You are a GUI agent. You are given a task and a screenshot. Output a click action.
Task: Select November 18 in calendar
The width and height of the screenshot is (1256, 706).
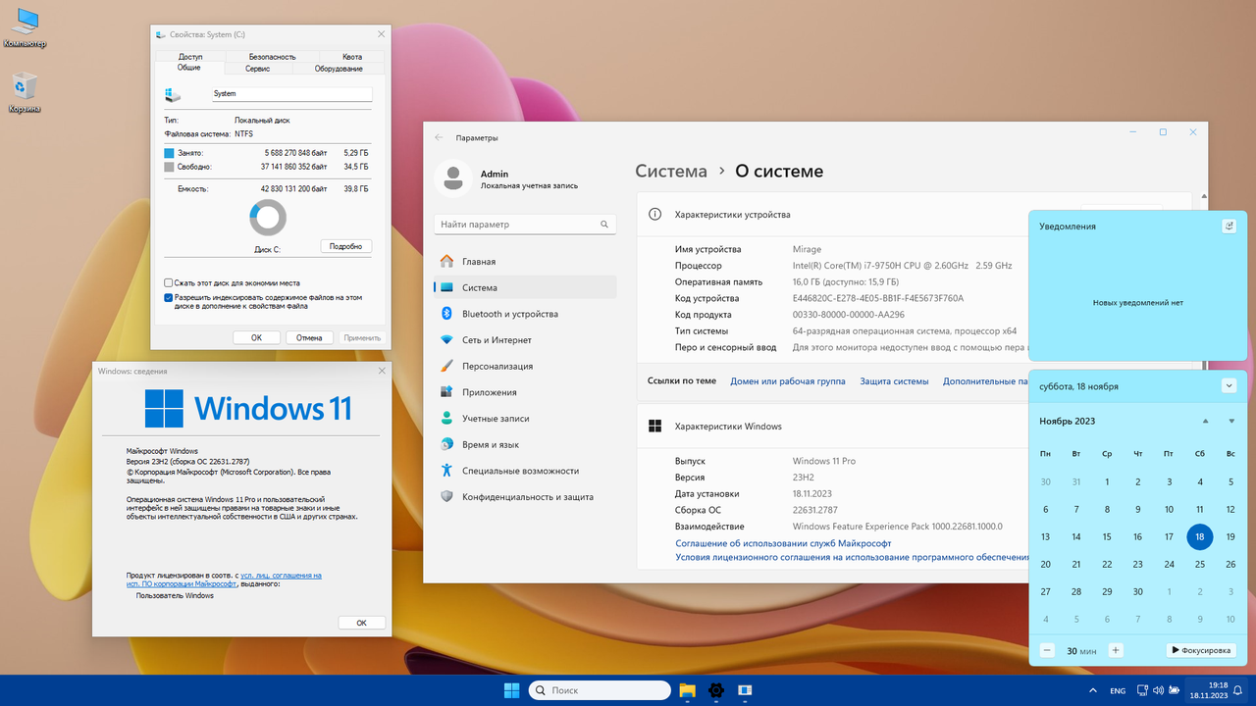1199,536
